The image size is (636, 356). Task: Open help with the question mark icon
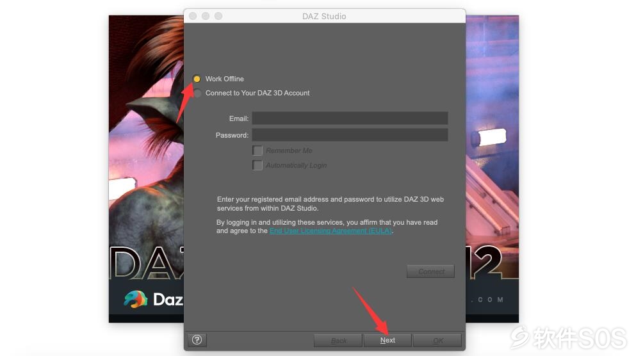coord(197,340)
